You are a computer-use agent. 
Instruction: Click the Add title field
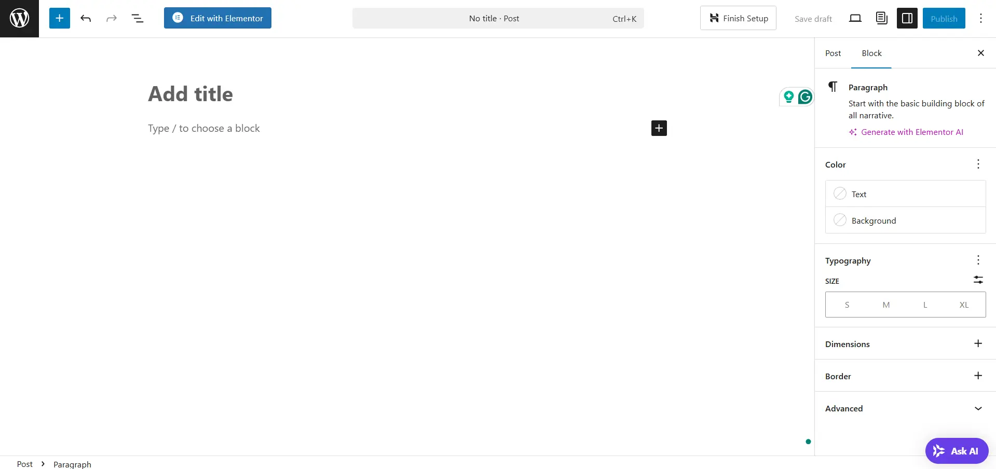pyautogui.click(x=407, y=94)
